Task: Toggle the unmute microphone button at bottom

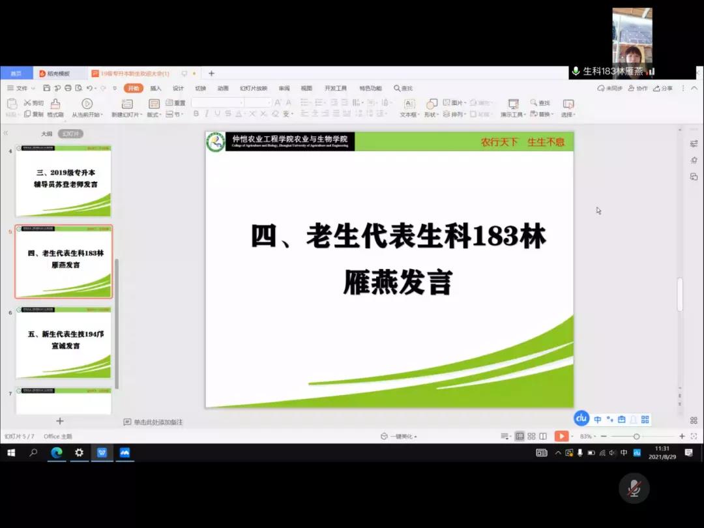Action: (634, 488)
